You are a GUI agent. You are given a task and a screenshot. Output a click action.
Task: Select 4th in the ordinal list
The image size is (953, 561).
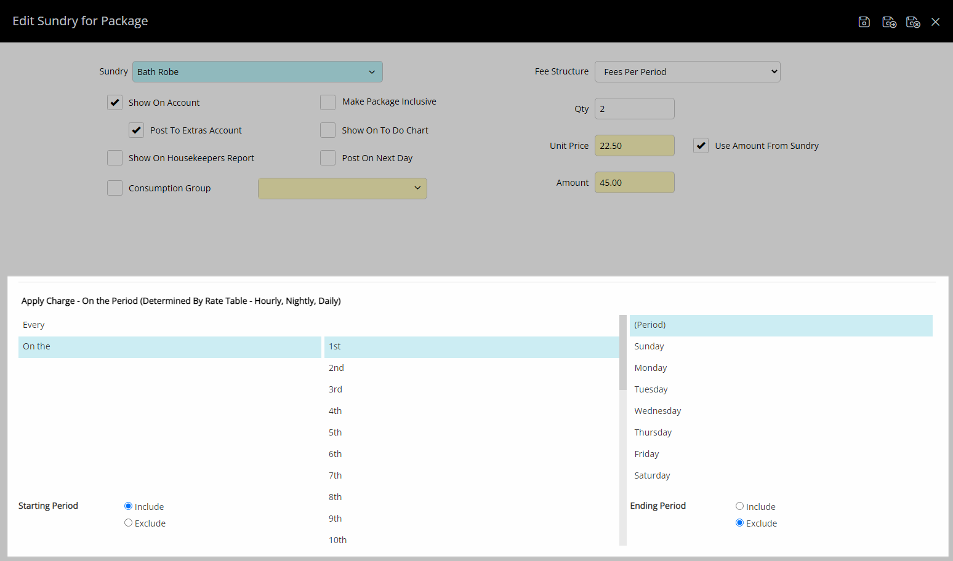[x=472, y=412]
